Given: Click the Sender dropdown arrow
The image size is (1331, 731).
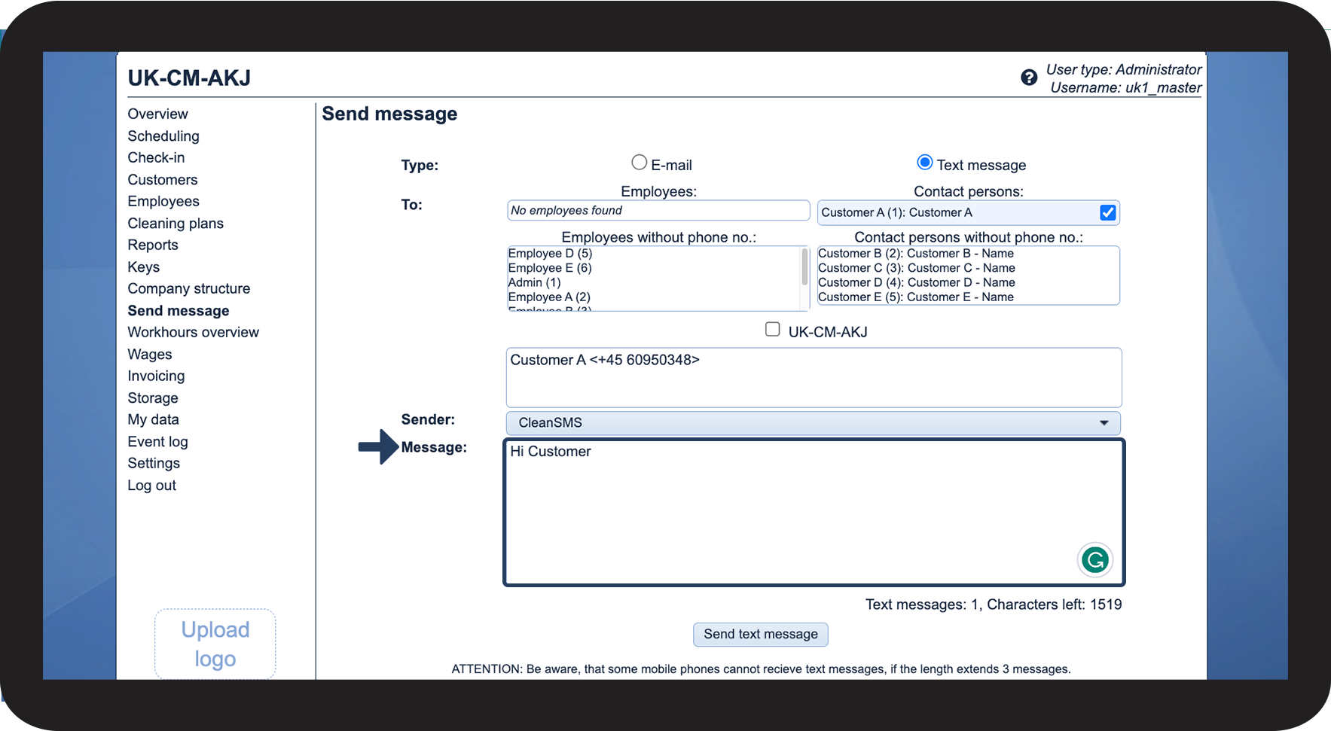Looking at the screenshot, I should point(1104,423).
